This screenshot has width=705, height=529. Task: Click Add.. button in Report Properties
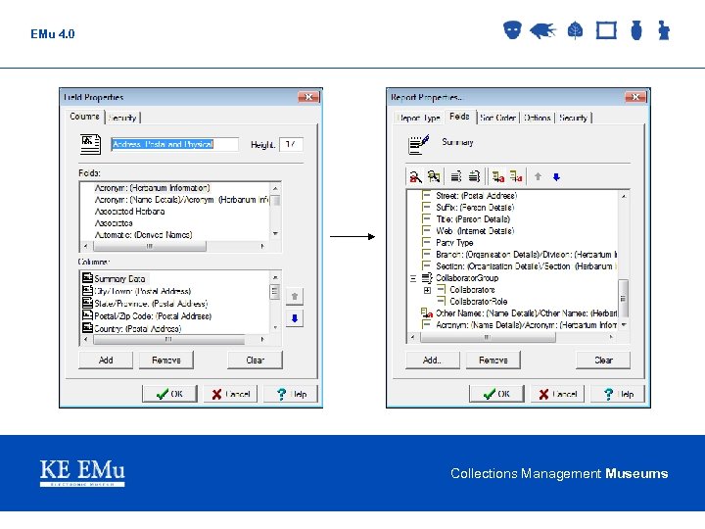(x=433, y=360)
